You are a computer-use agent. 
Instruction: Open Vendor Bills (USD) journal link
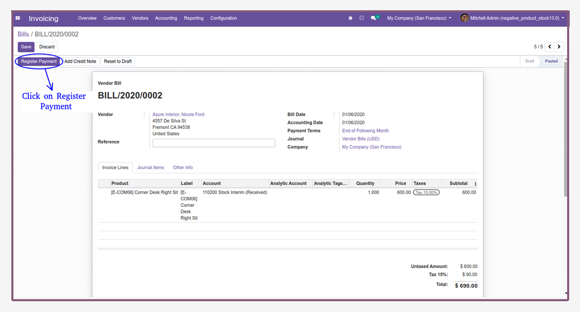tap(361, 139)
